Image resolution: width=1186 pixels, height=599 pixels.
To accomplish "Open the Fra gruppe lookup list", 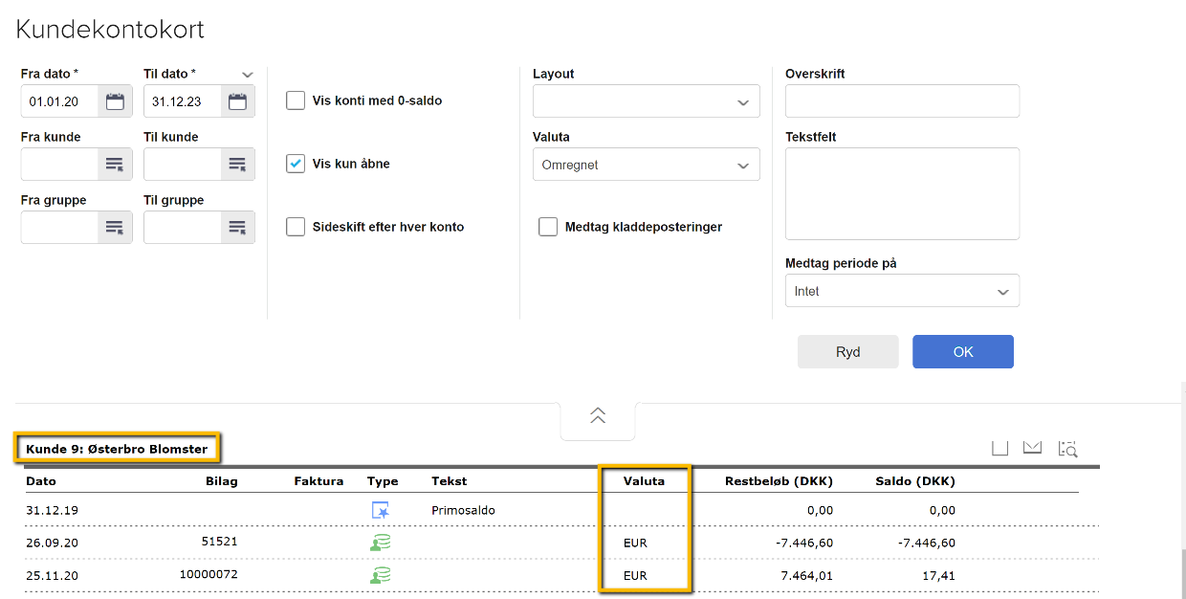I will point(115,228).
